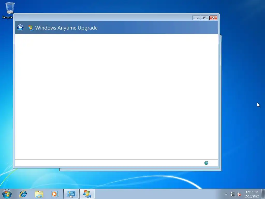Close the Windows Anytime Upgrade window
Screen dimensions: 265x199
pos(213,18)
